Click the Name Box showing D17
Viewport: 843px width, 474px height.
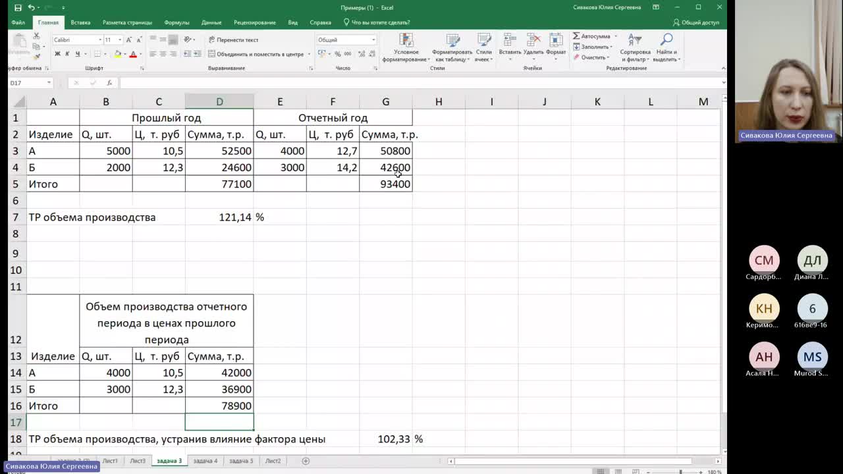tap(30, 83)
